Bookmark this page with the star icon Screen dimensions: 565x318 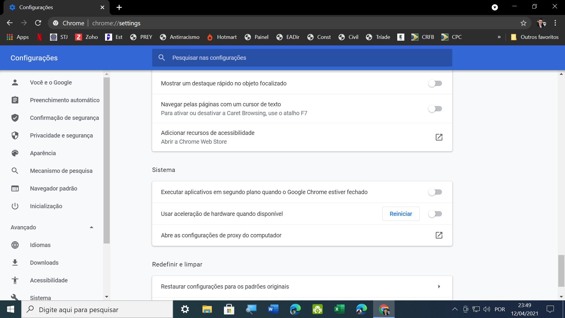(x=523, y=23)
